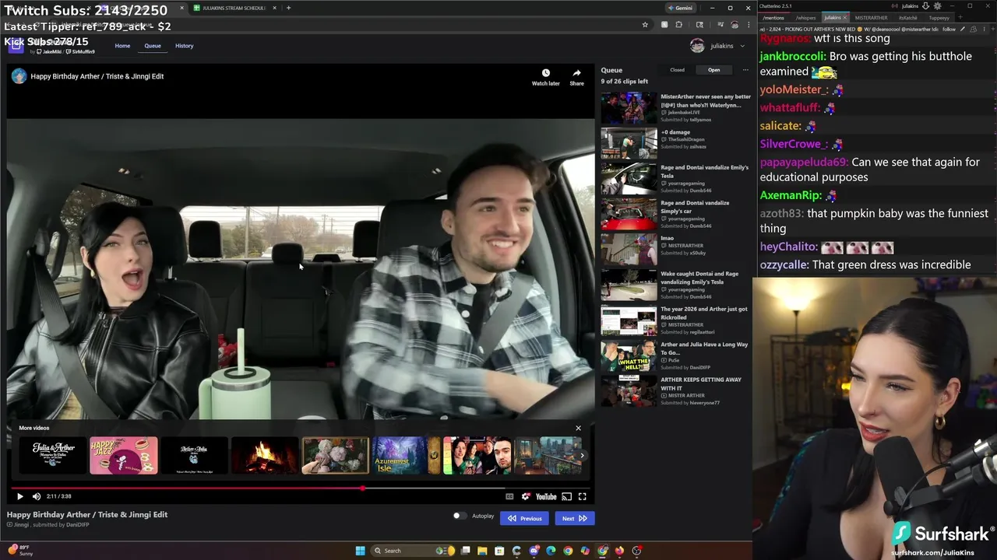Select 'Arther and Julia Have a Long Way' clip
This screenshot has width=997, height=560.
(x=675, y=355)
